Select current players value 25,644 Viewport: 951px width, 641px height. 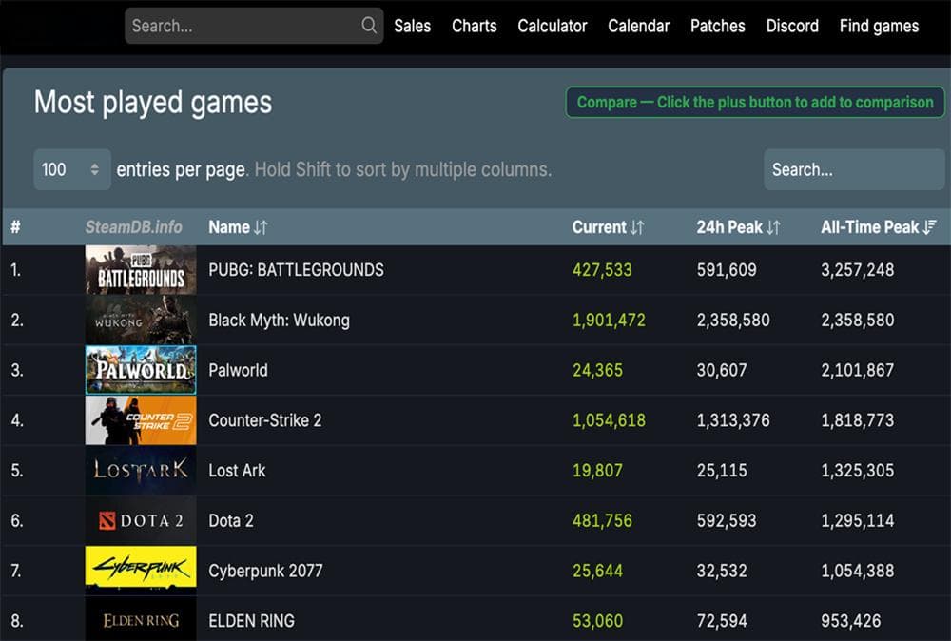point(597,571)
